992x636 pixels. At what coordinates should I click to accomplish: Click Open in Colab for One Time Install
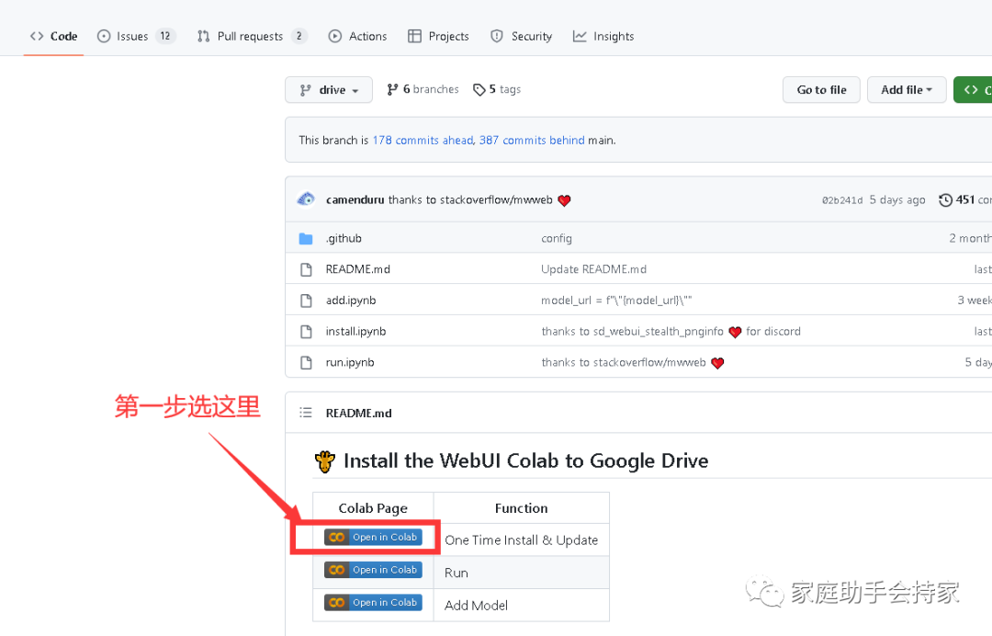click(x=373, y=538)
